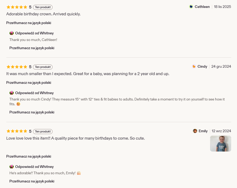The width and height of the screenshot is (237, 188).
Task: Click Cathleen's reviewer avatar icon
Action: click(x=191, y=7)
